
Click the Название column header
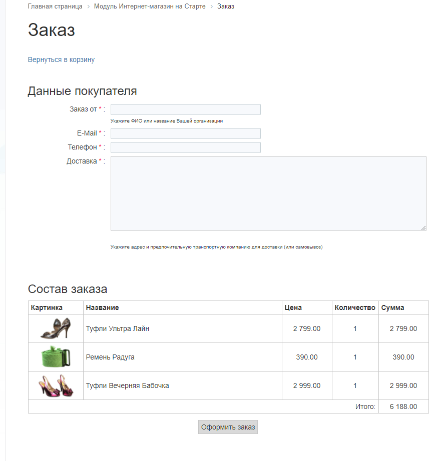tap(103, 307)
